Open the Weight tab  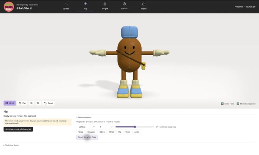(x=105, y=6)
